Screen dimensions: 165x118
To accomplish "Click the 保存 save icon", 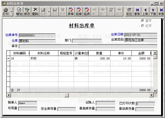I will (55, 12).
